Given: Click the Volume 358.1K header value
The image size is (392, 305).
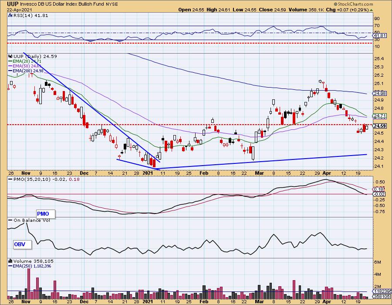Looking at the screenshot, I should 306,10.
